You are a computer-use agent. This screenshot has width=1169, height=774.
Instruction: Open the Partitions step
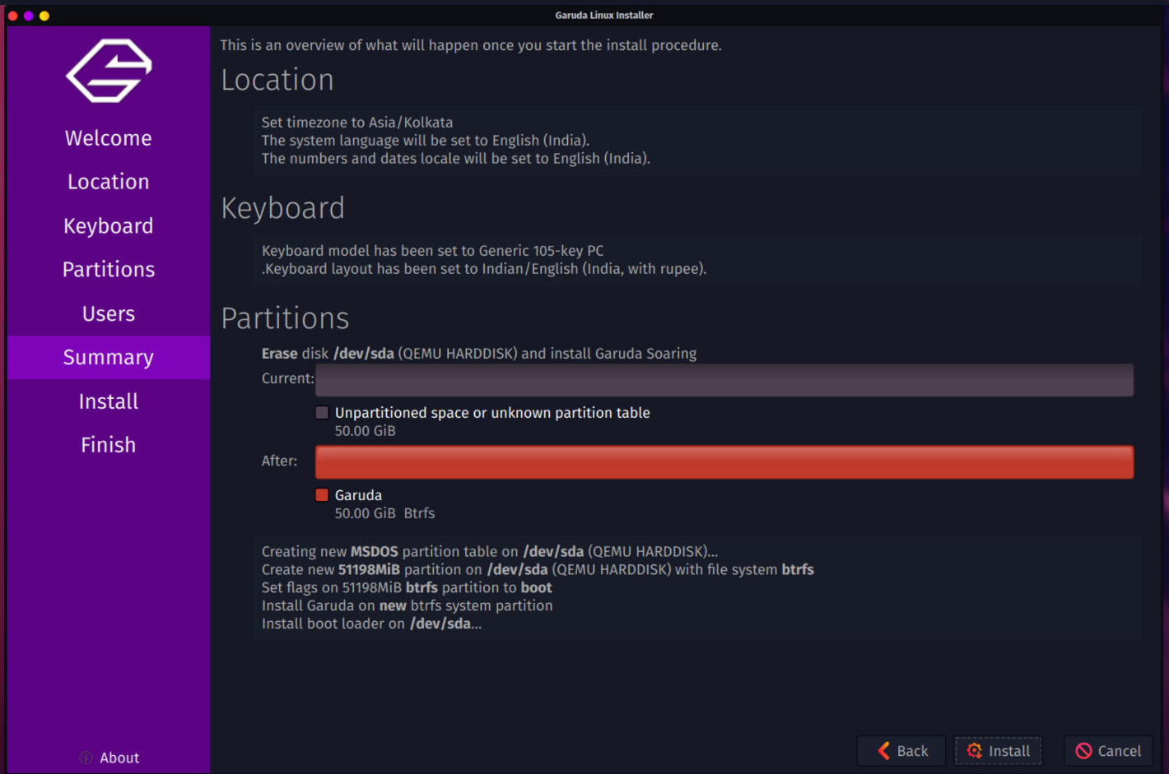[108, 269]
